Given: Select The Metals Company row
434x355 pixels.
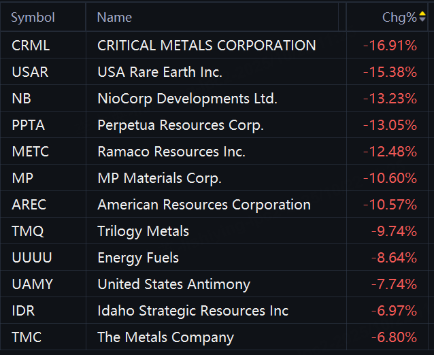Looking at the screenshot, I should [165, 337].
